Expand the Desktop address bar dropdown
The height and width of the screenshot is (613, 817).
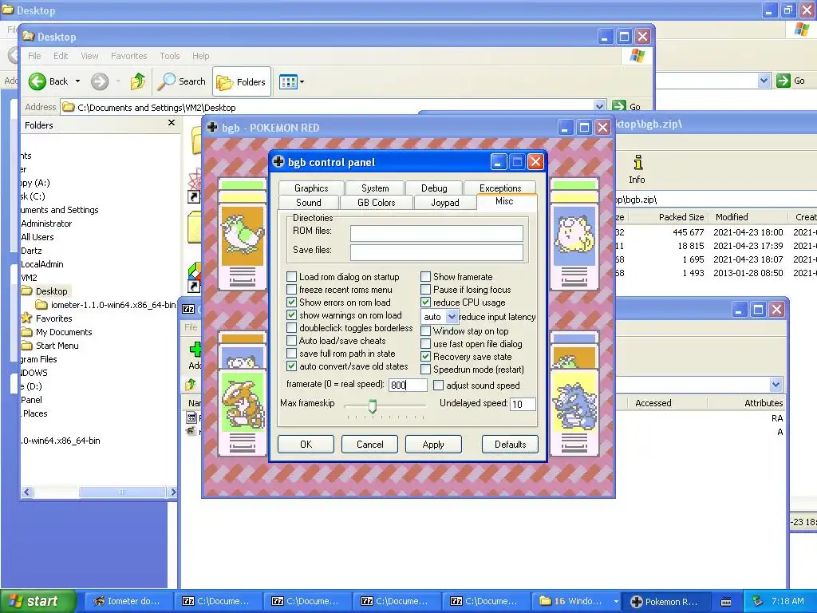click(600, 106)
